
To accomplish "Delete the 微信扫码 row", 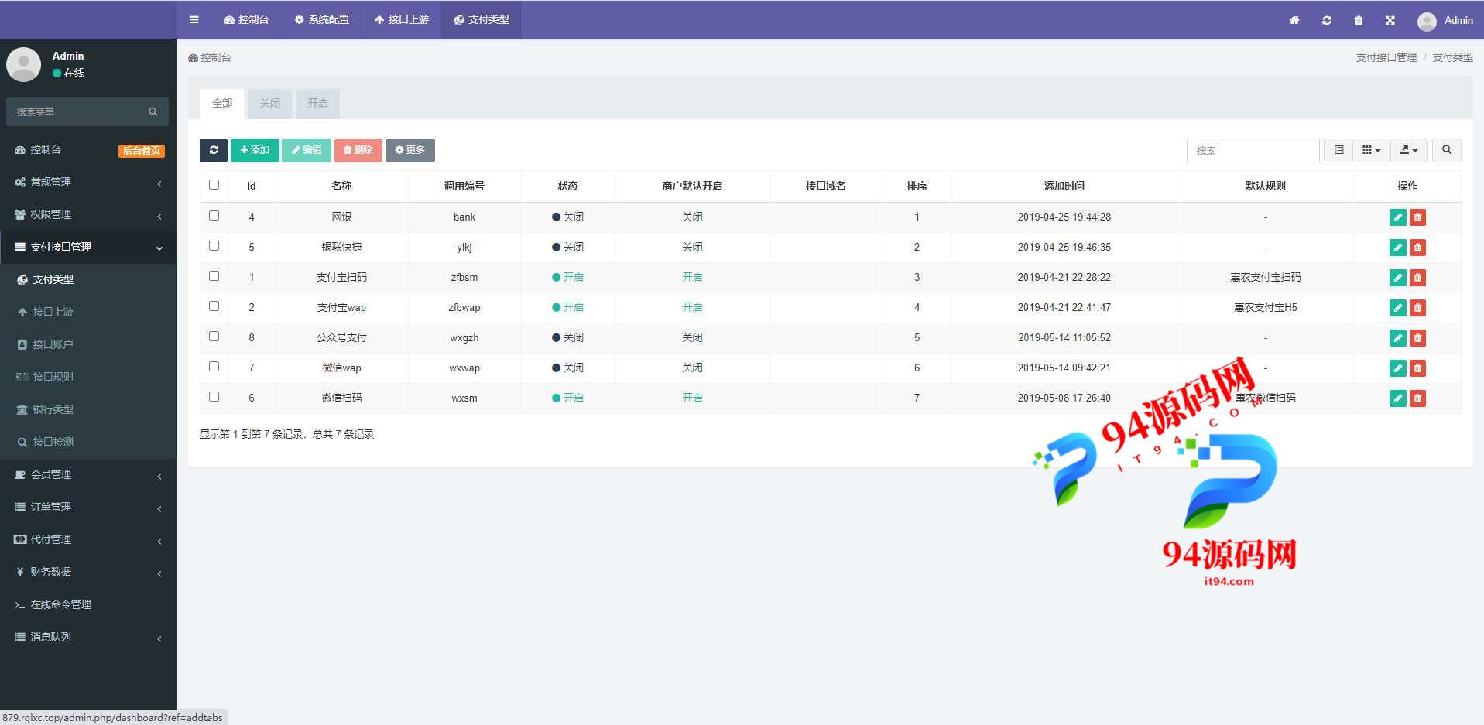I will coord(1417,398).
